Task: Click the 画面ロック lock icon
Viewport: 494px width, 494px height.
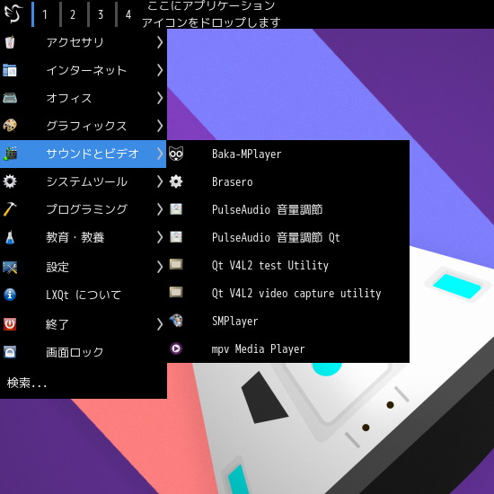Action: (10, 352)
